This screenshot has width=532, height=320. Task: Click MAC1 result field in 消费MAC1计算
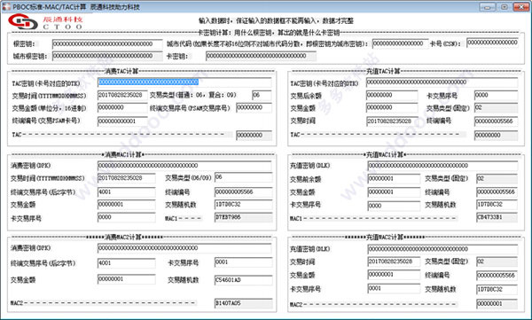(243, 217)
